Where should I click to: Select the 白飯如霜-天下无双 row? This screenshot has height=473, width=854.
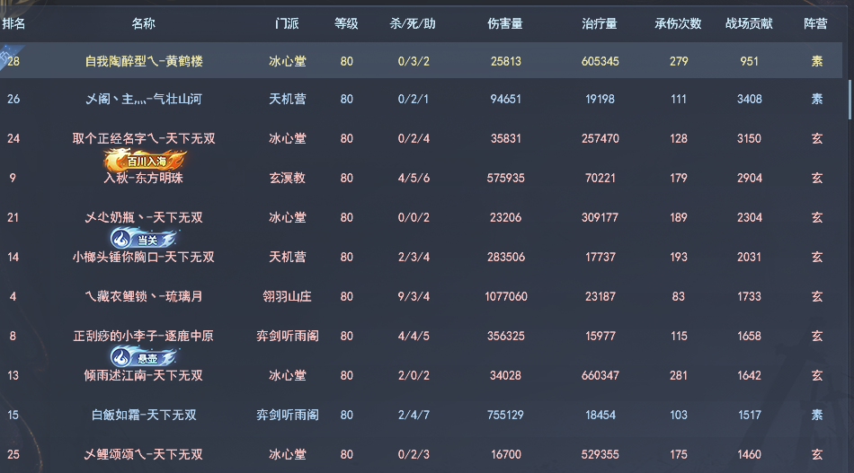pyautogui.click(x=144, y=415)
